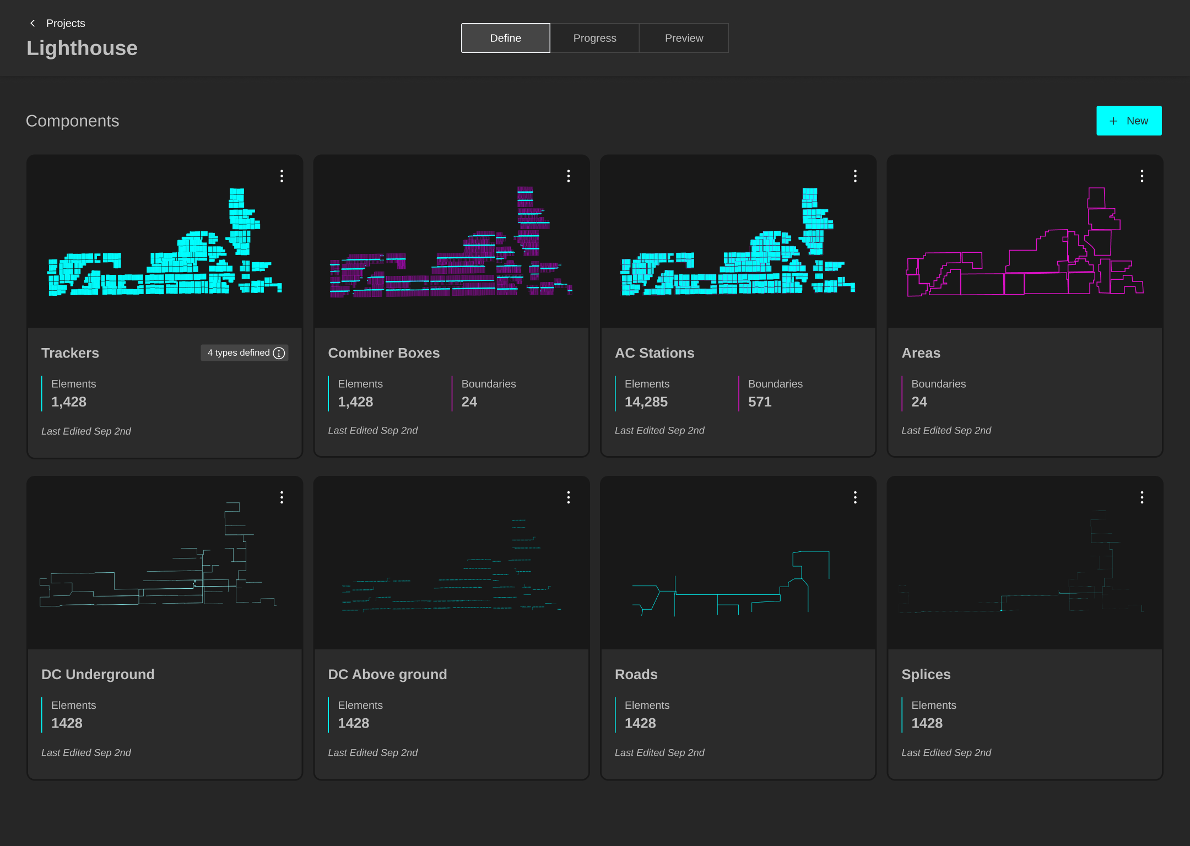1190x846 pixels.
Task: Go back using the chevron beside Projects
Action: click(x=33, y=23)
